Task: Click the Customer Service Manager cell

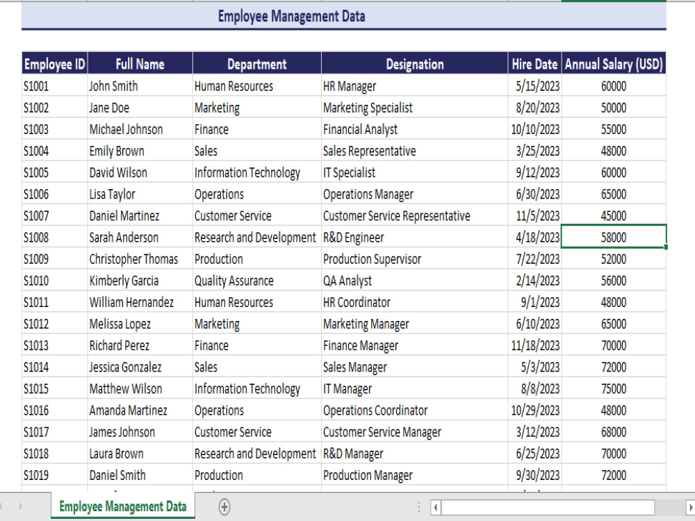Action: pyautogui.click(x=414, y=432)
